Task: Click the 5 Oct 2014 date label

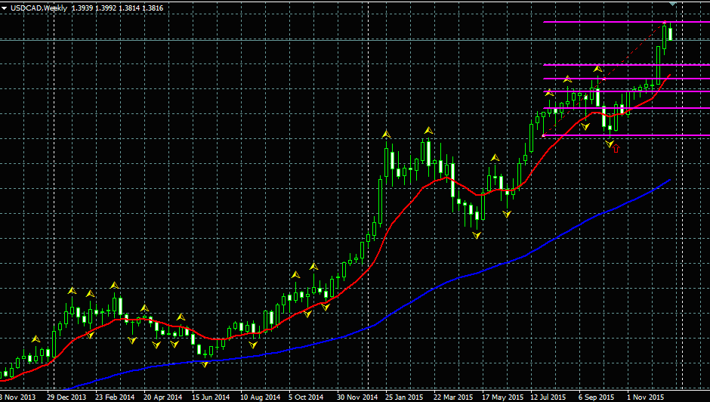Action: coord(306,397)
